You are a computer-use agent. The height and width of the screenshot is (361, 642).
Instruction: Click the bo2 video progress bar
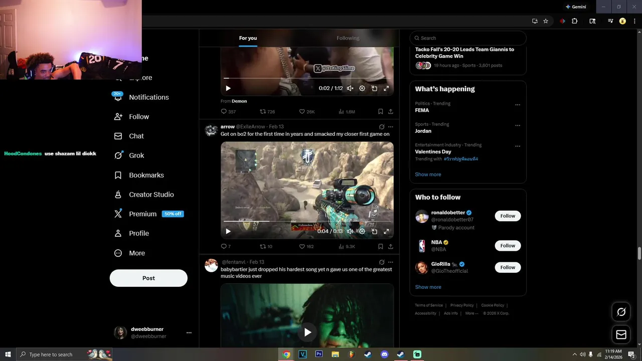coord(307,221)
